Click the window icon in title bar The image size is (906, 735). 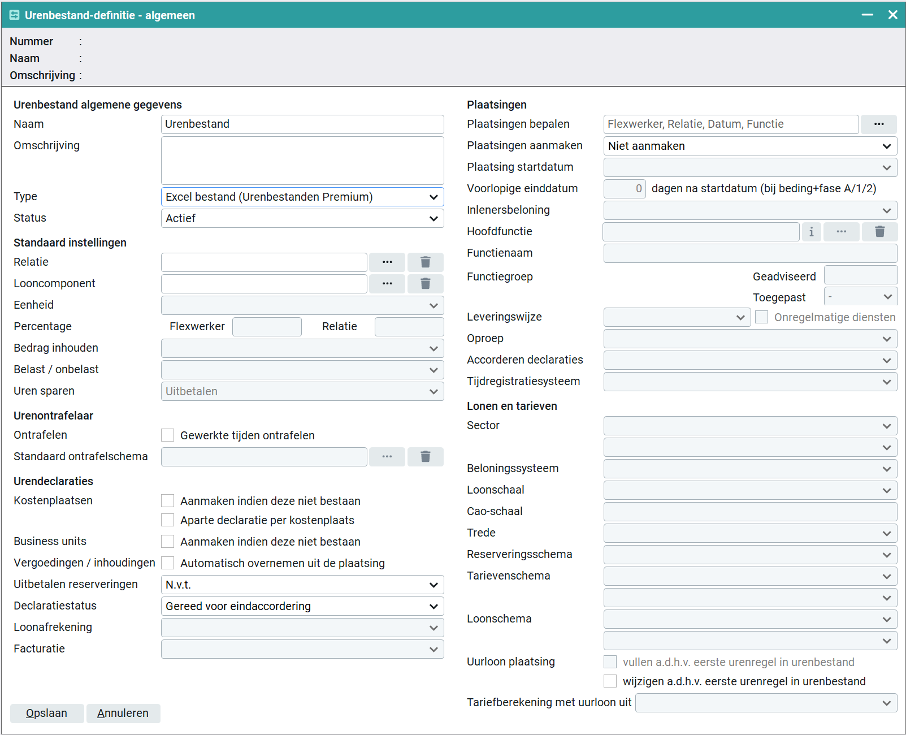point(15,15)
